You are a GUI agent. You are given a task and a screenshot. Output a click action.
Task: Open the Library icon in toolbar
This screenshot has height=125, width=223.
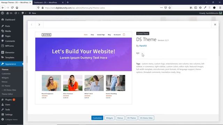[191, 8]
